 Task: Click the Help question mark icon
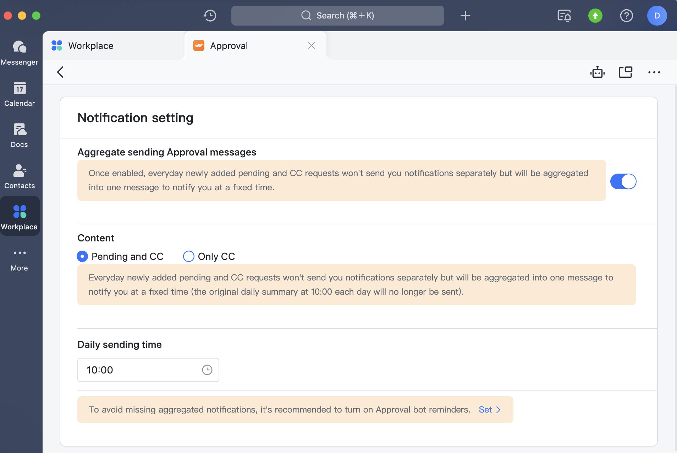tap(627, 15)
